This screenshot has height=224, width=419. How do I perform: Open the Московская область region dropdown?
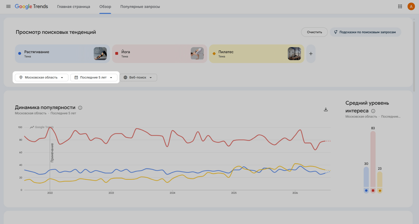(42, 77)
